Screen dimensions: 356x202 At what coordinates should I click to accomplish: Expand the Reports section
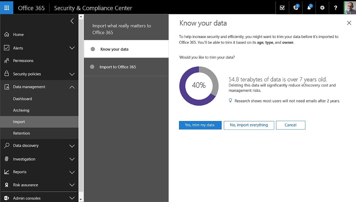tap(72, 172)
